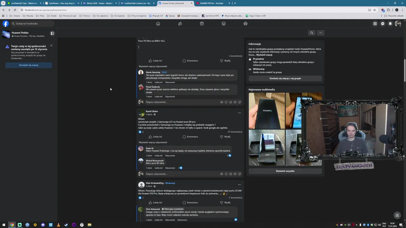Open the Do oglądania bookmarks folder
406x228 pixels.
click(100, 16)
